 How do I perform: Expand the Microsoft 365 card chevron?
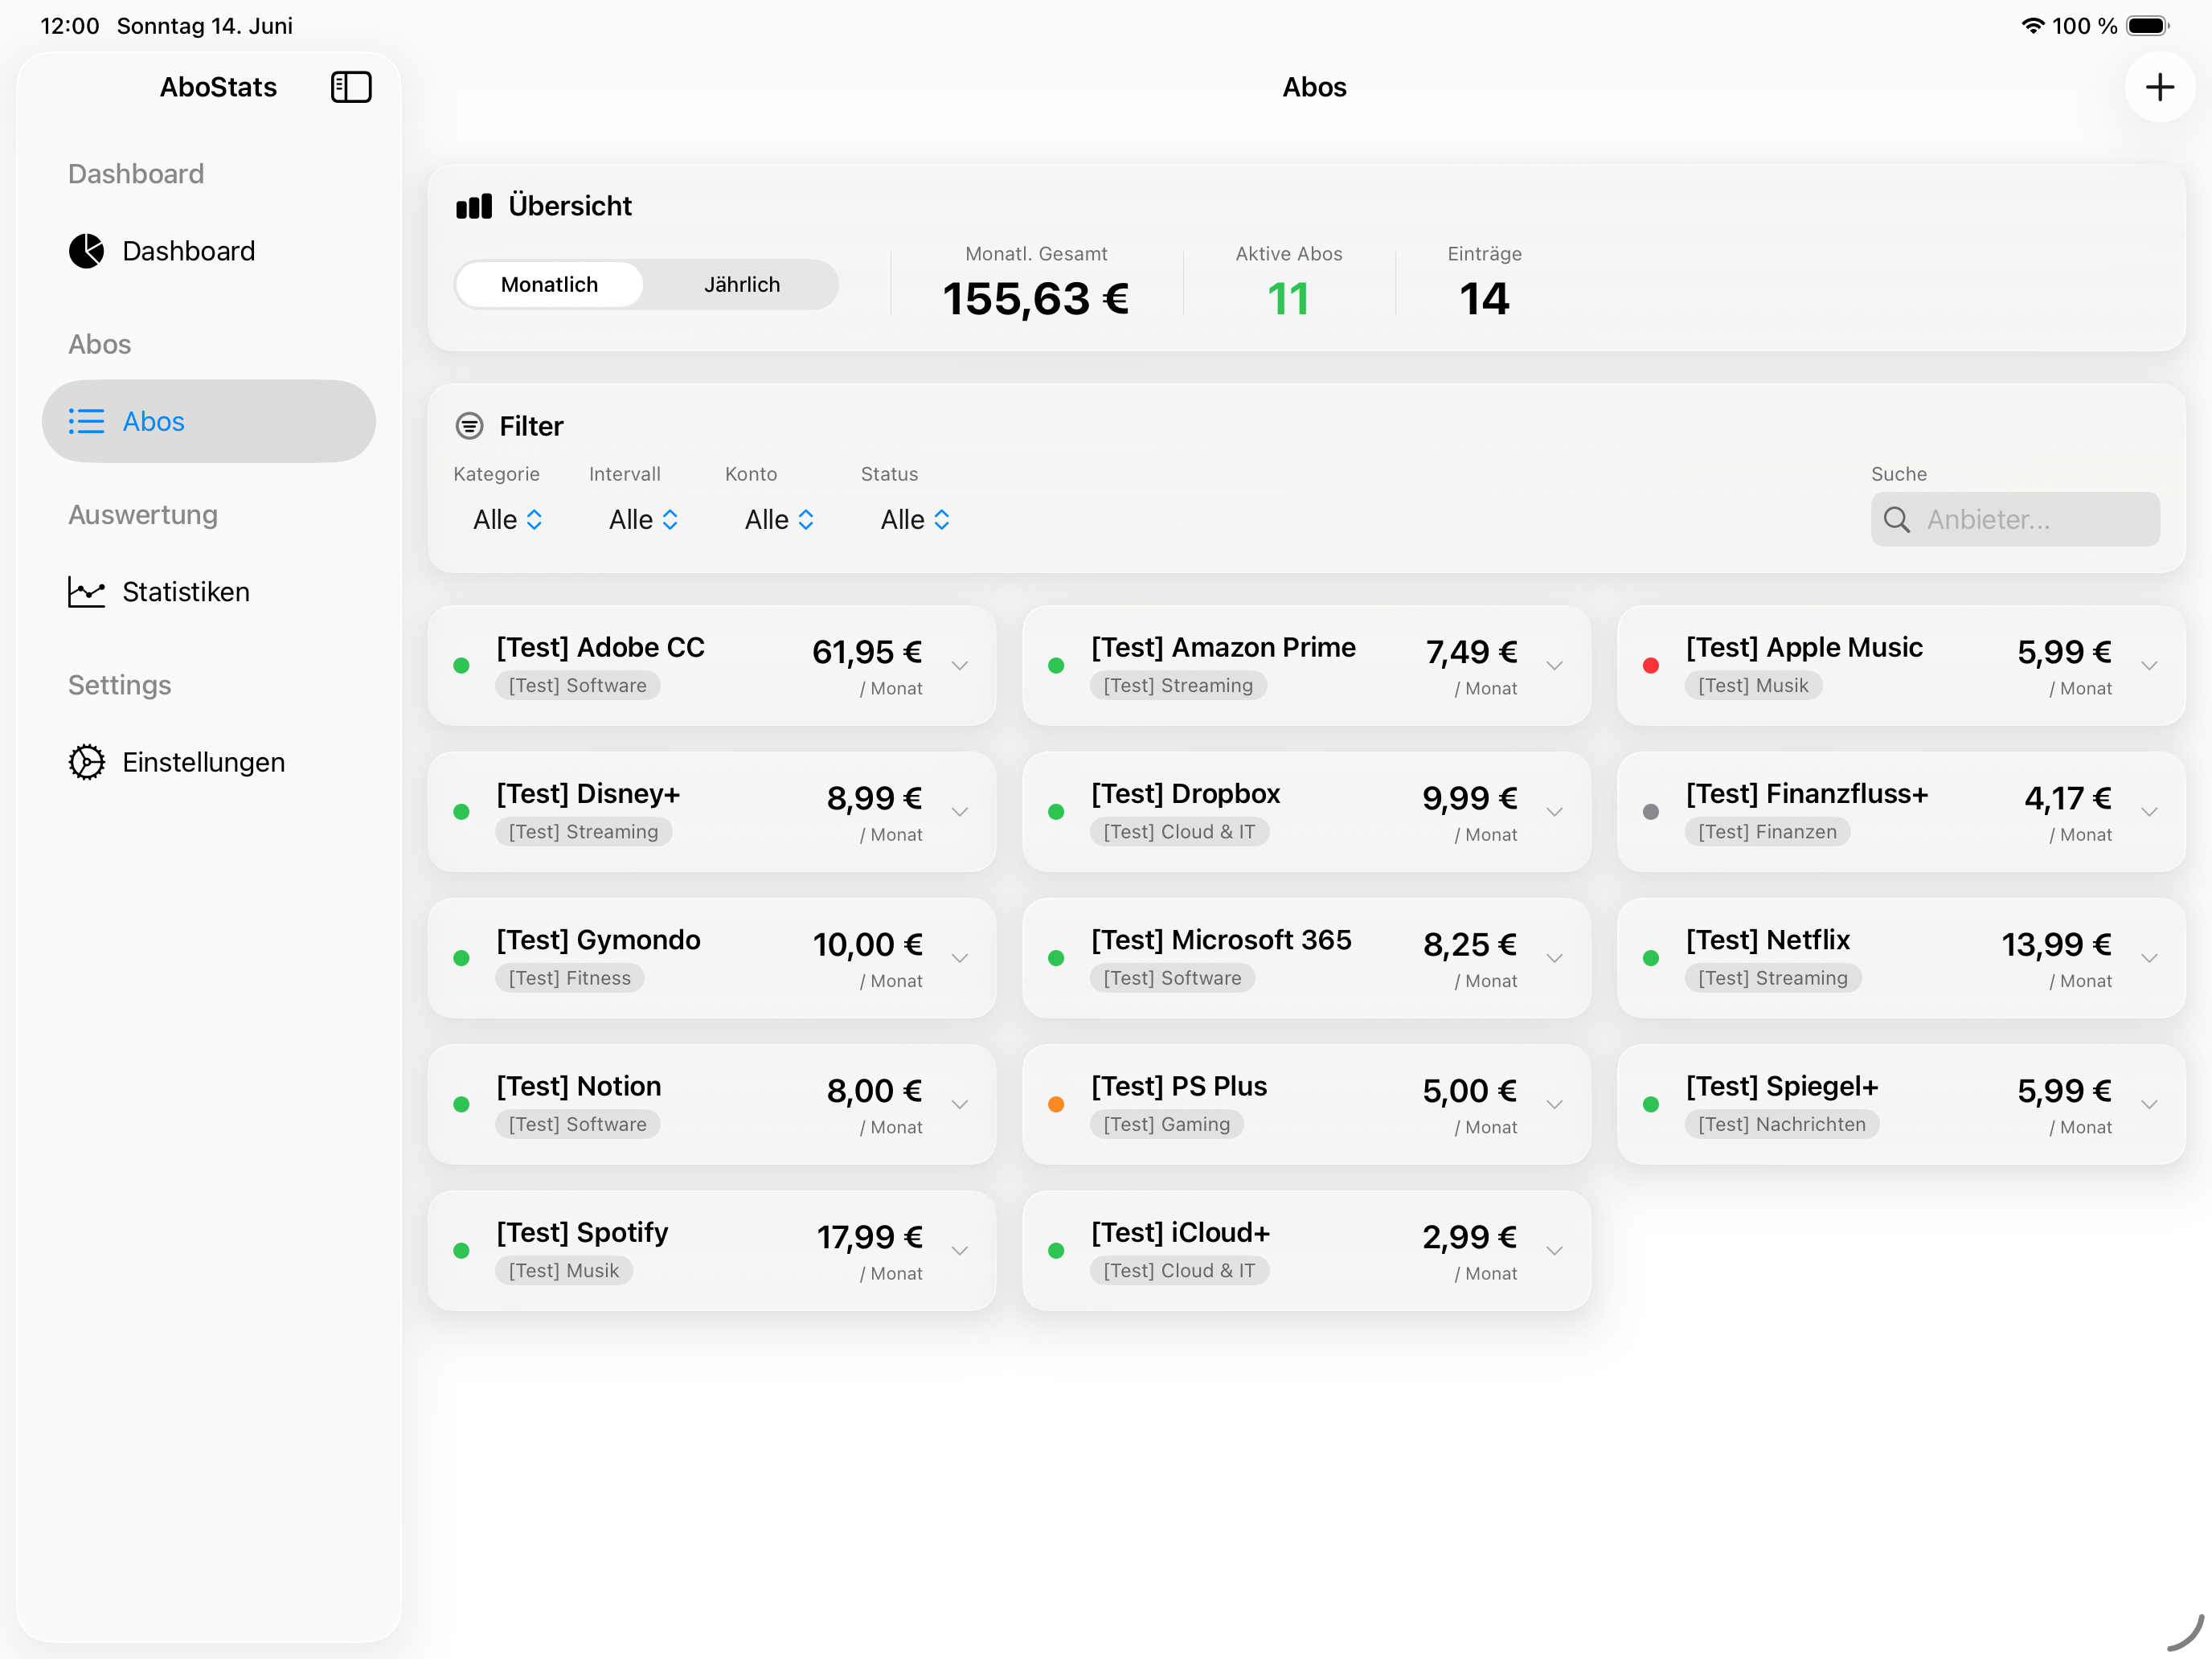tap(1555, 958)
